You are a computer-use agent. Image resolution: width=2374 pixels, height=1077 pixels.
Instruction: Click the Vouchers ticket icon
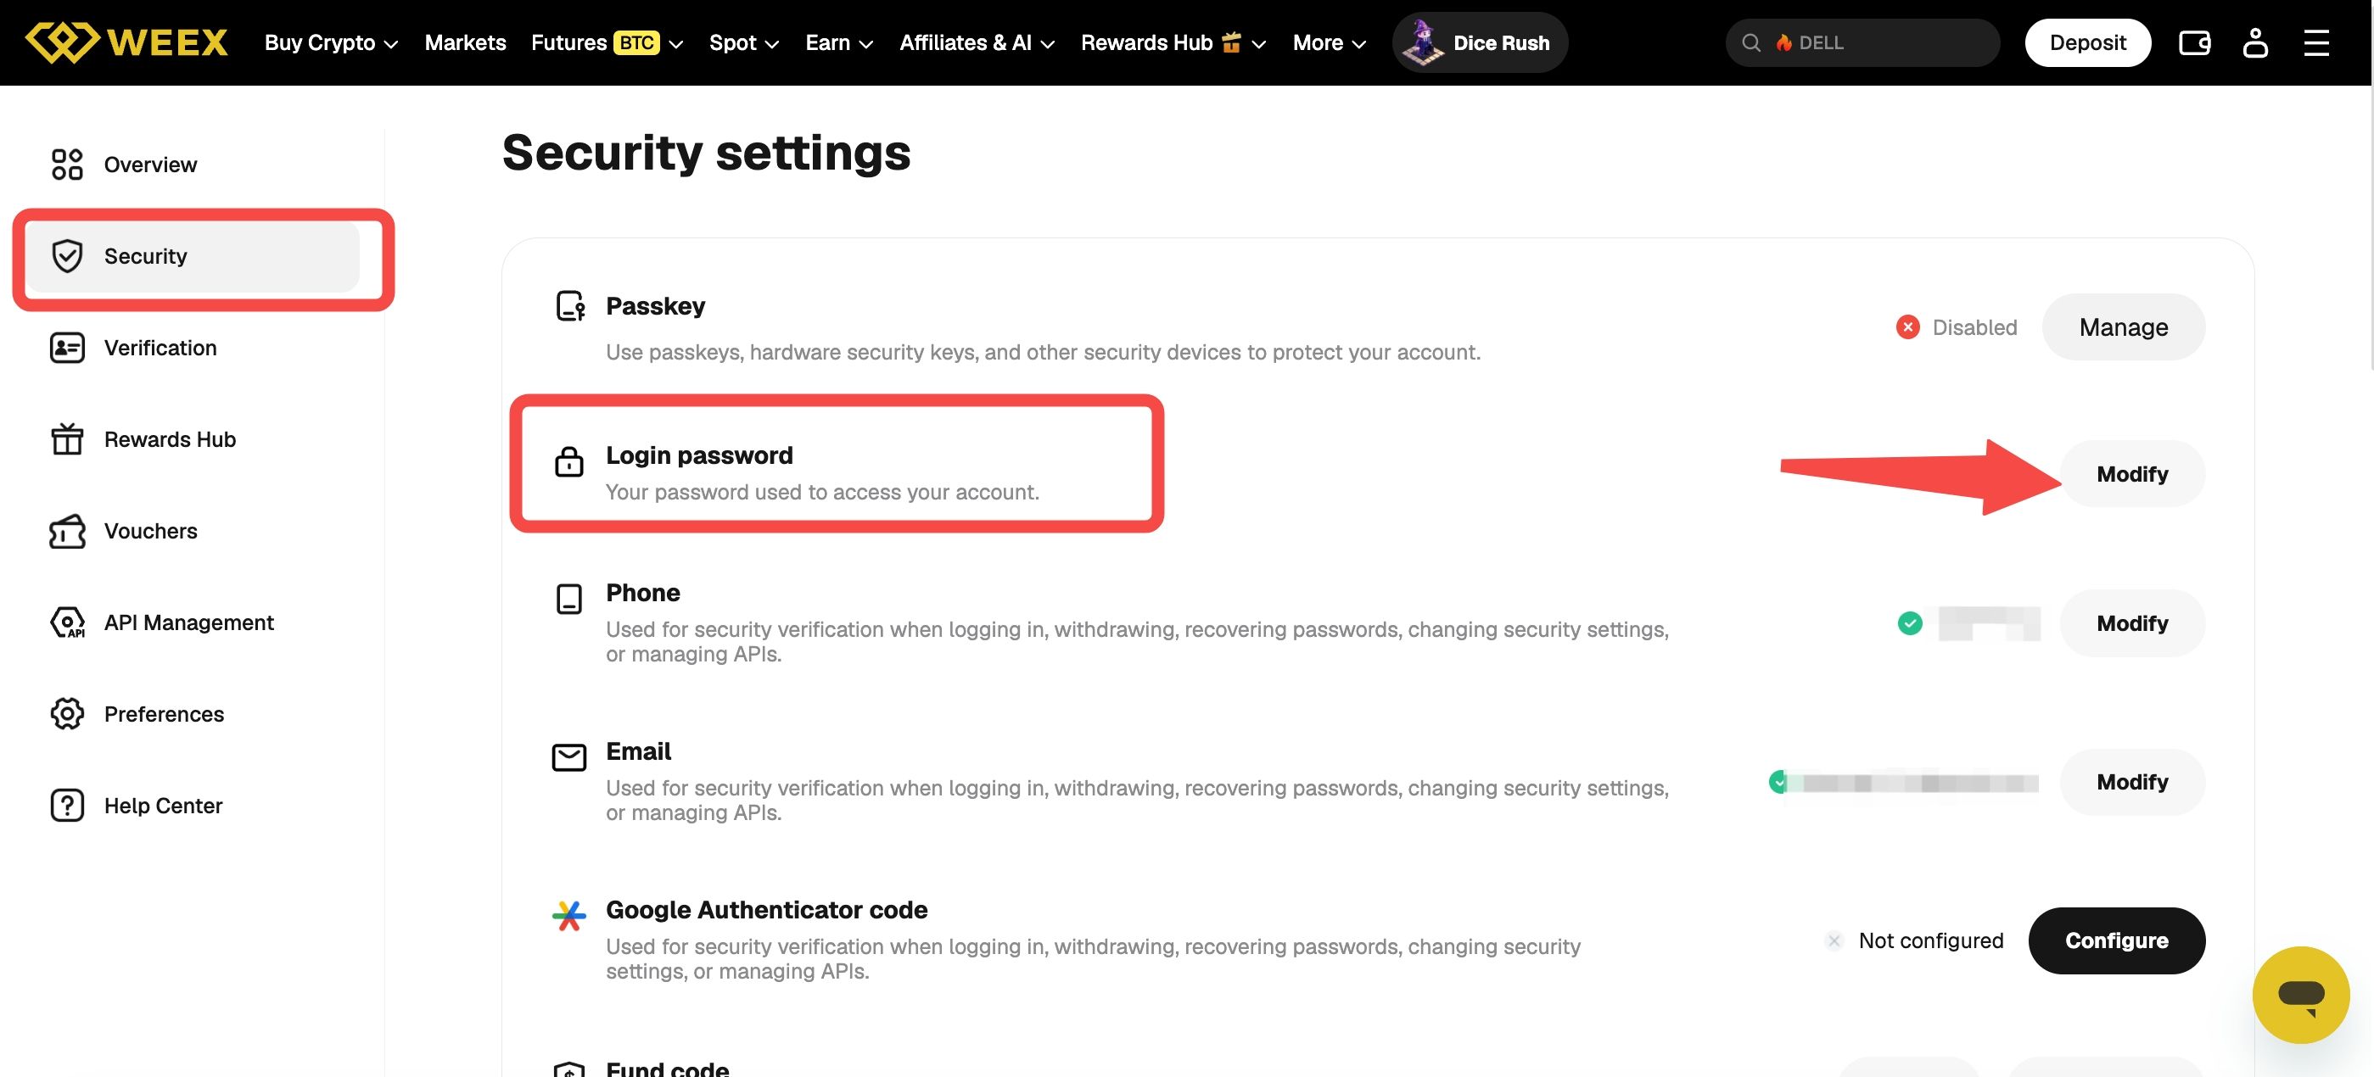click(67, 532)
